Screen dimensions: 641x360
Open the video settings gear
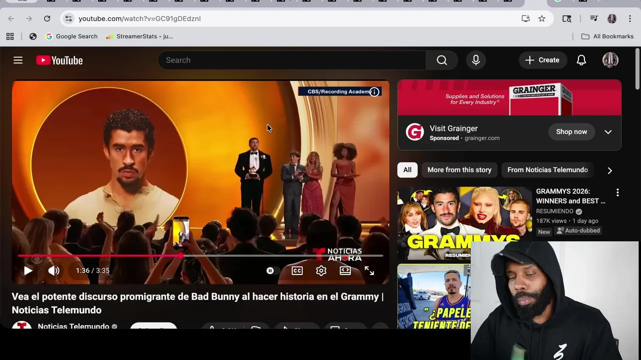[321, 270]
